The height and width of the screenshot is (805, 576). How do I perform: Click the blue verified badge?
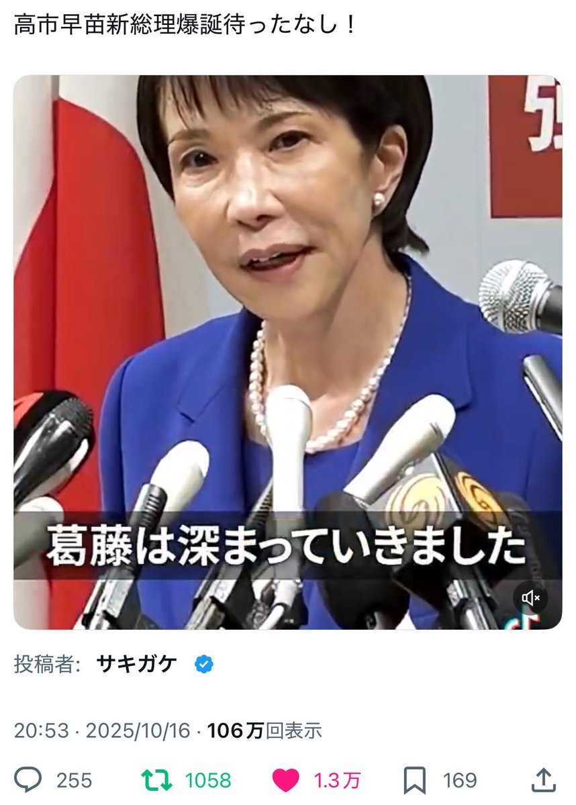(204, 664)
